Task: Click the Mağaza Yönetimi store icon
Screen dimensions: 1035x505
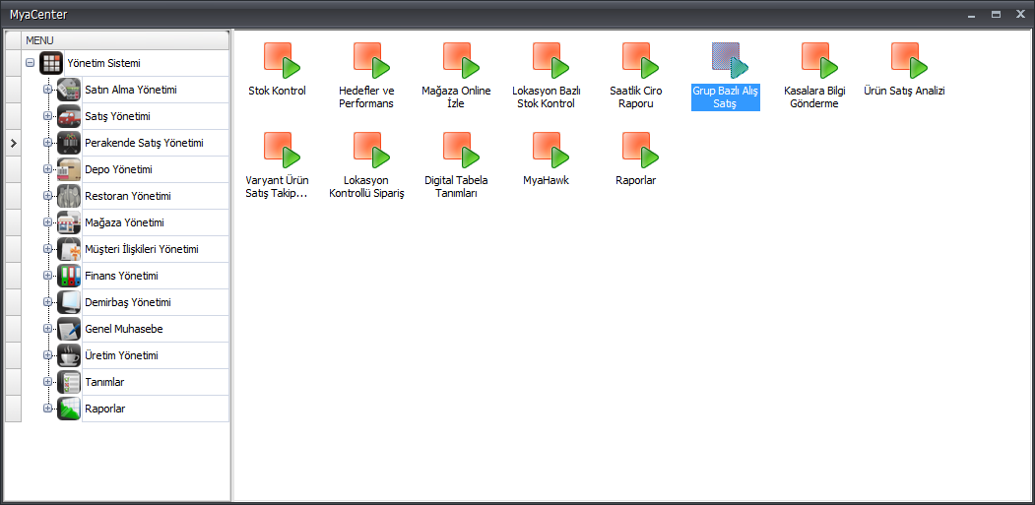Action: pyautogui.click(x=69, y=222)
